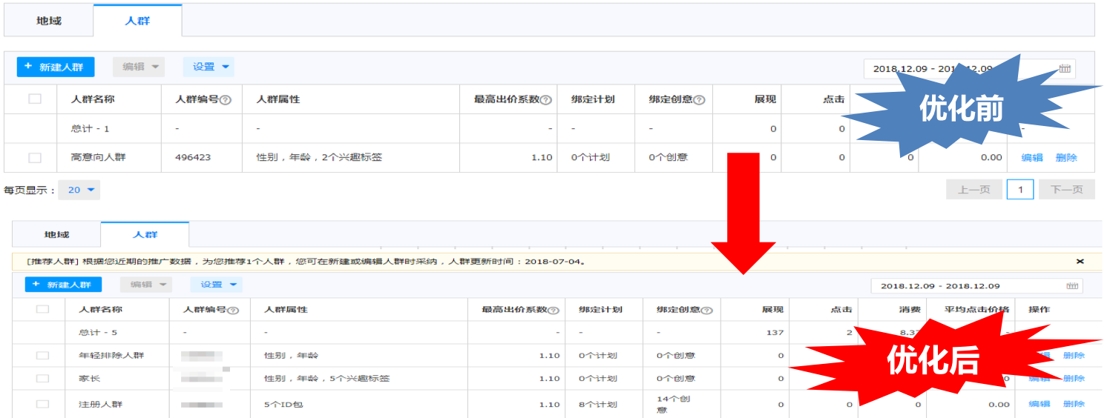
Task: Click the 消费 column header in lower table
Action: click(909, 310)
